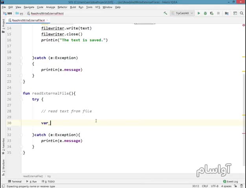Toggle the Project tool window sidebar
This screenshot has width=246, height=188.
pos(3,25)
